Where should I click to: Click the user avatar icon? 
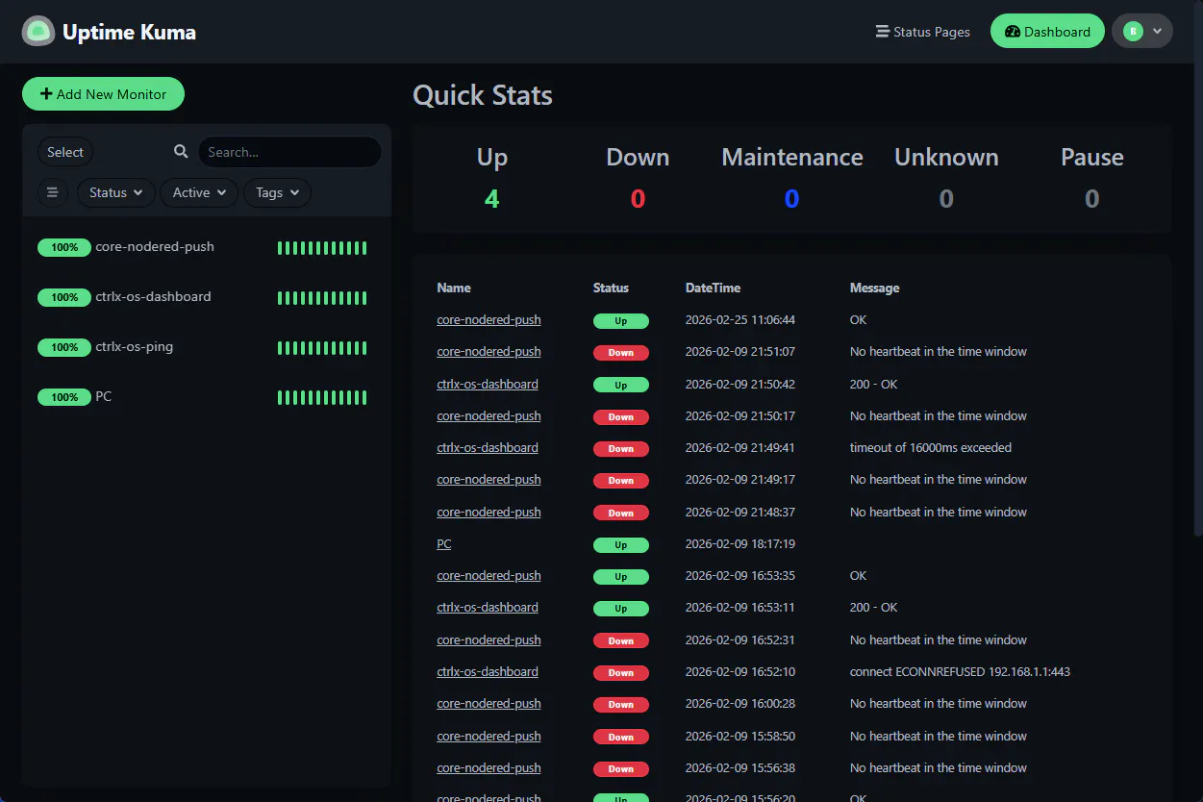pyautogui.click(x=1133, y=32)
